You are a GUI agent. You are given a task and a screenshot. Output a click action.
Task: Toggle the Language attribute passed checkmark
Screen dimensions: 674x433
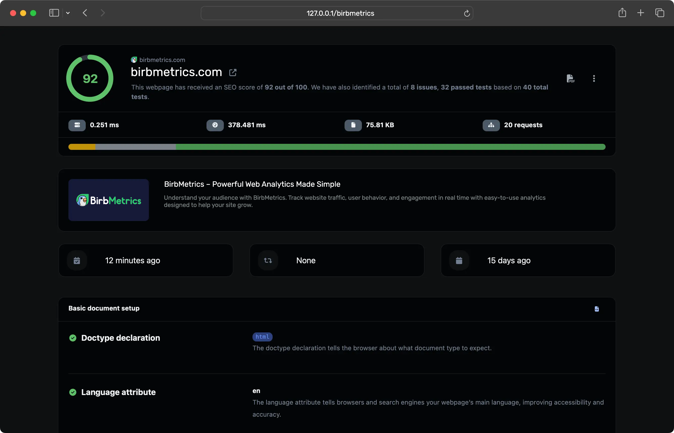click(73, 392)
